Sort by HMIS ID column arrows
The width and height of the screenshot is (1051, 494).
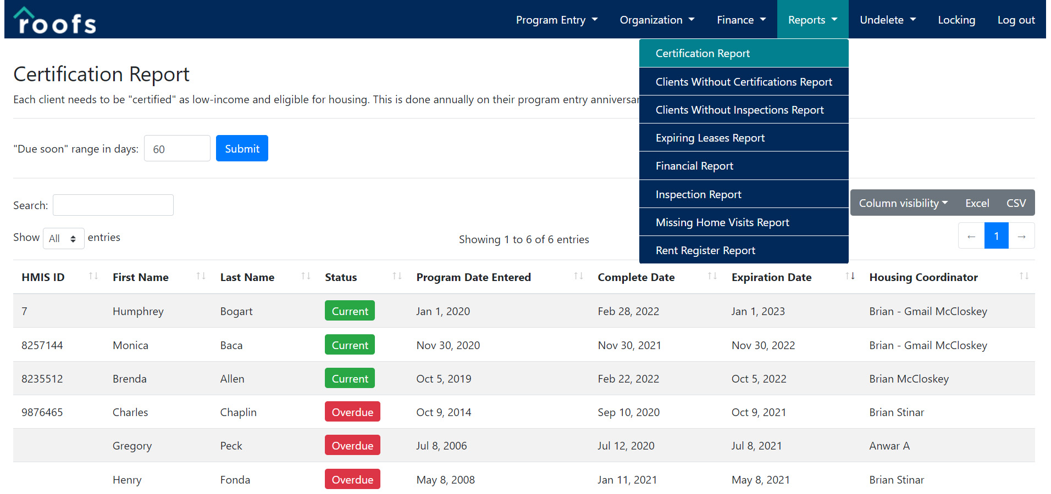click(93, 276)
